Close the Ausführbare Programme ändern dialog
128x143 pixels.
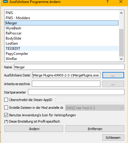pos(121,1)
